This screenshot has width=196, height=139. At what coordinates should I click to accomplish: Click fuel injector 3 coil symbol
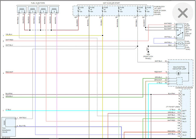tap(43, 10)
